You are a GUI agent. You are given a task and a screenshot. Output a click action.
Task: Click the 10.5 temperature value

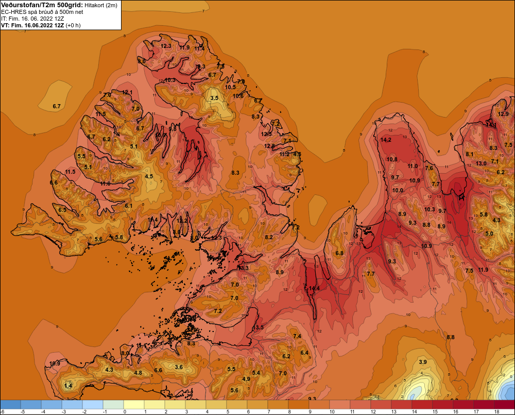230,87
